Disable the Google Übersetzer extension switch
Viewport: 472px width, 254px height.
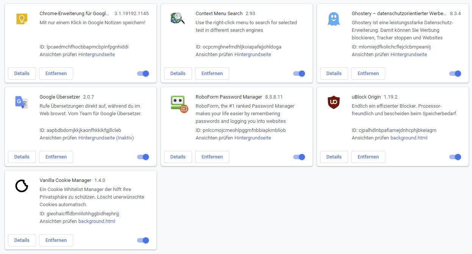point(143,157)
